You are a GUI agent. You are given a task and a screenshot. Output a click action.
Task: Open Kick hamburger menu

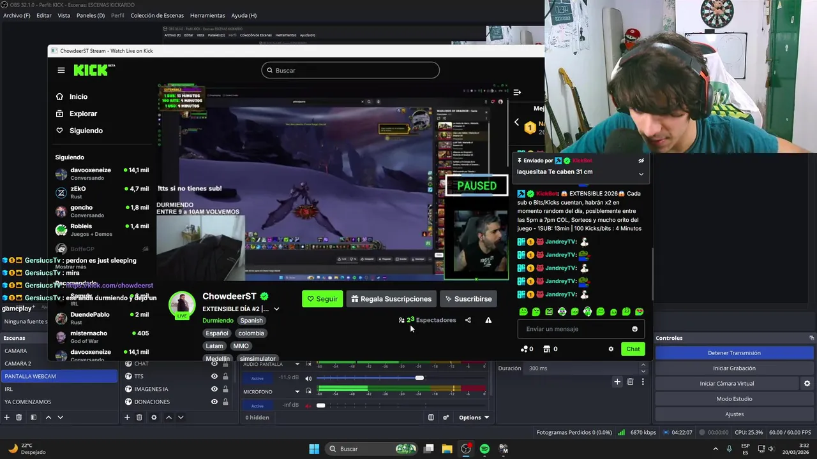pos(61,70)
